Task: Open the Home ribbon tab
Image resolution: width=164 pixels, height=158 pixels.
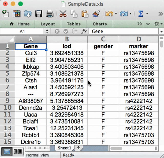Action: pyautogui.click(x=20, y=24)
